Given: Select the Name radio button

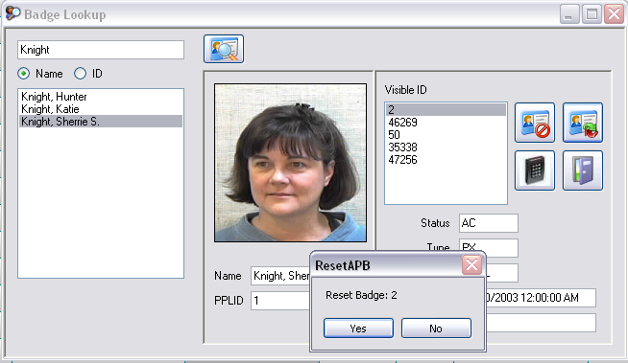Looking at the screenshot, I should coord(24,74).
